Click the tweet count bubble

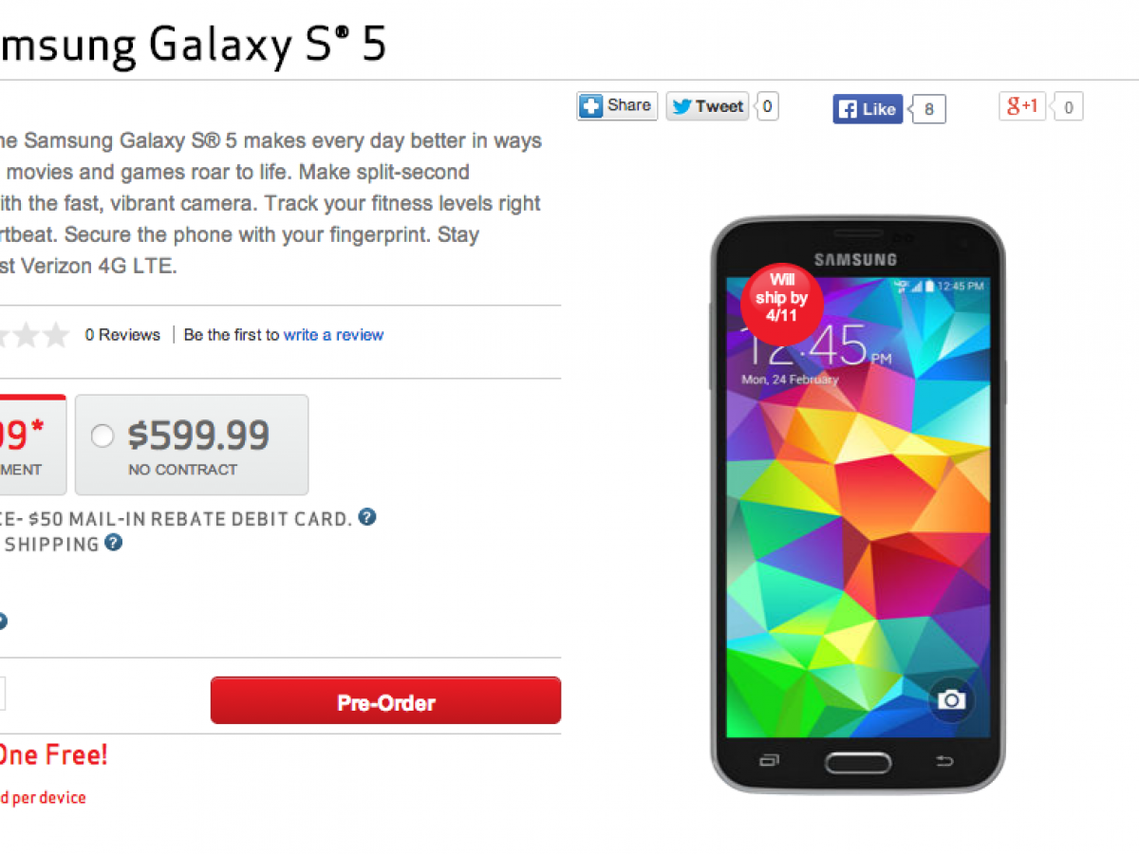(x=767, y=106)
